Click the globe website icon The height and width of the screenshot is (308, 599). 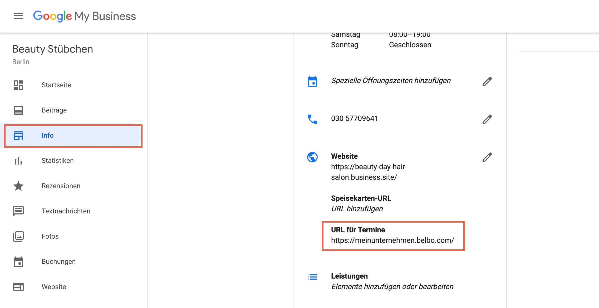click(312, 157)
